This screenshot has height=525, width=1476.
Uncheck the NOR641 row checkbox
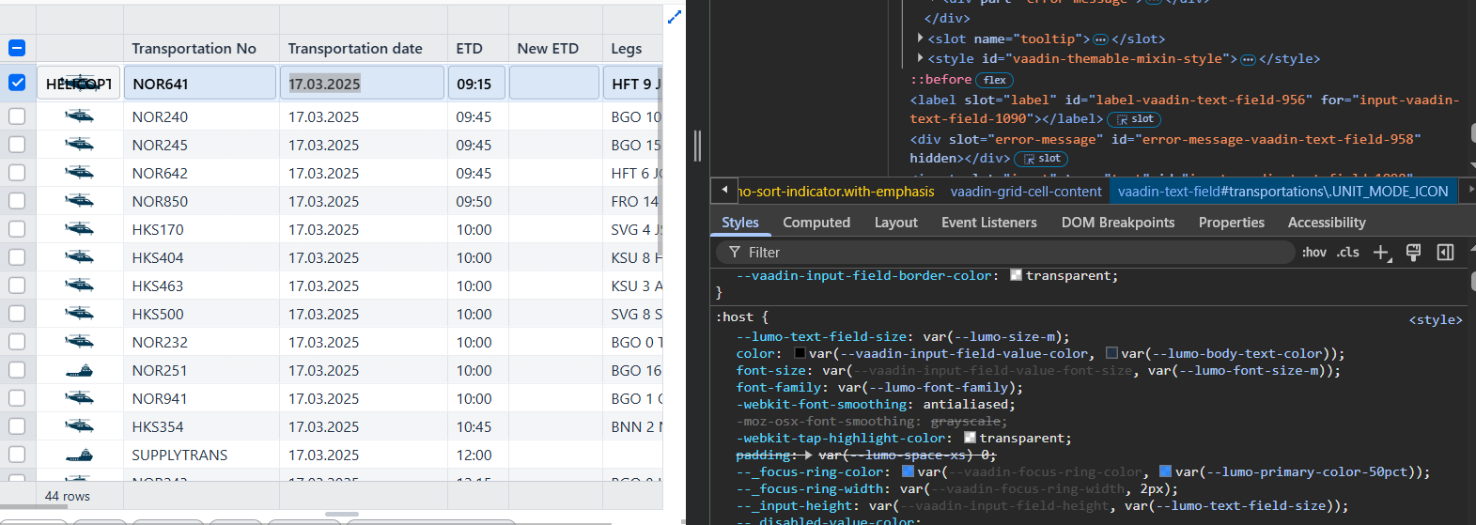pyautogui.click(x=17, y=83)
